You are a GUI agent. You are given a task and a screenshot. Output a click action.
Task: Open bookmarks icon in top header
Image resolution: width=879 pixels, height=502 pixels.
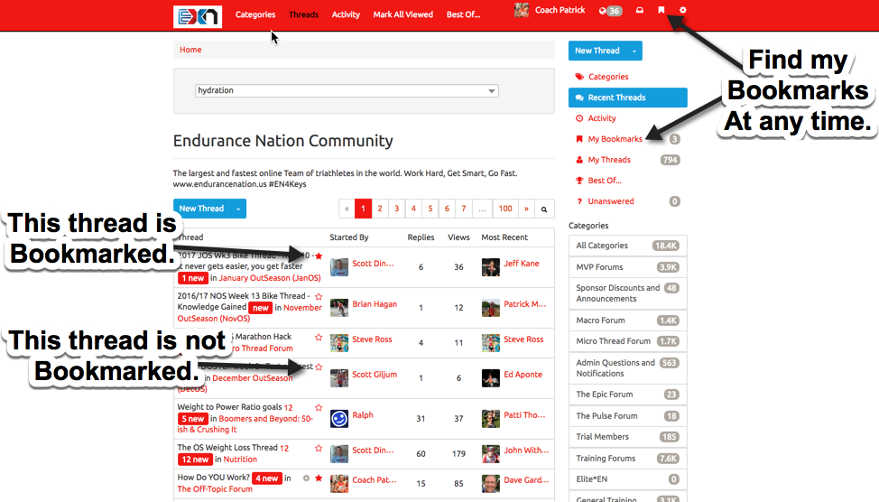(x=662, y=10)
